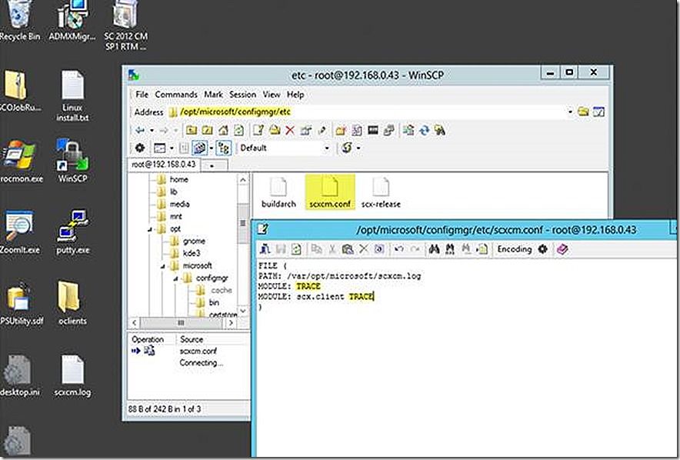Open Find Files binoculars icon in WinSCP toolbar
The width and height of the screenshot is (680, 460).
440,130
